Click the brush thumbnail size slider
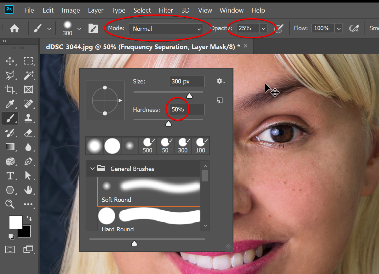 (134, 243)
